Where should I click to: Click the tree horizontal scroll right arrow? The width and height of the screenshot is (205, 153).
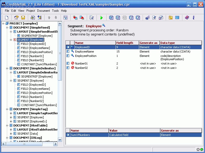(55, 144)
